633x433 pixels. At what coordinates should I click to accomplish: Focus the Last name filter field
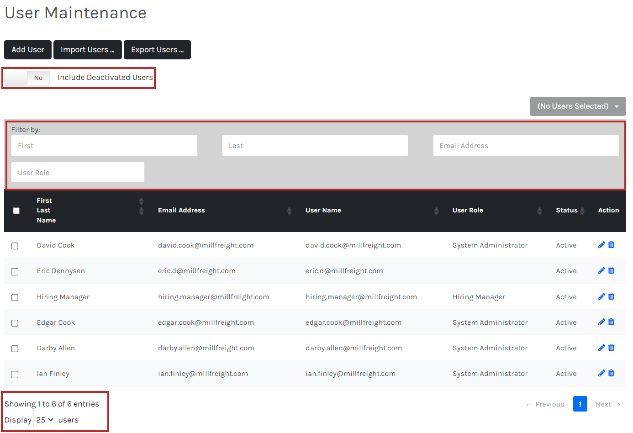pos(315,146)
